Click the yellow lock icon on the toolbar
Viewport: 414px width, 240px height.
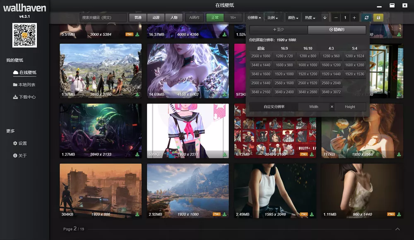(x=378, y=18)
